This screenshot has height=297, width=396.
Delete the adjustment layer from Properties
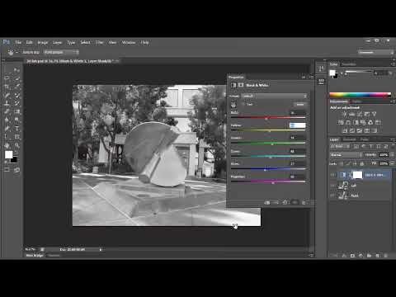304,203
